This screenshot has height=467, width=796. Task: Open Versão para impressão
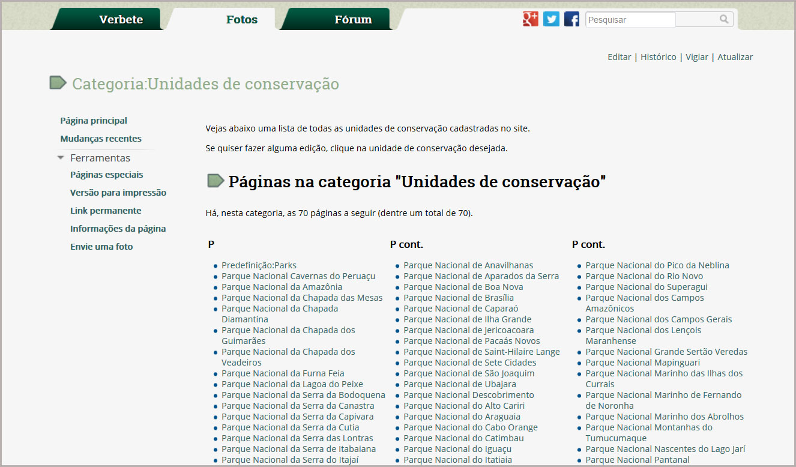click(118, 193)
